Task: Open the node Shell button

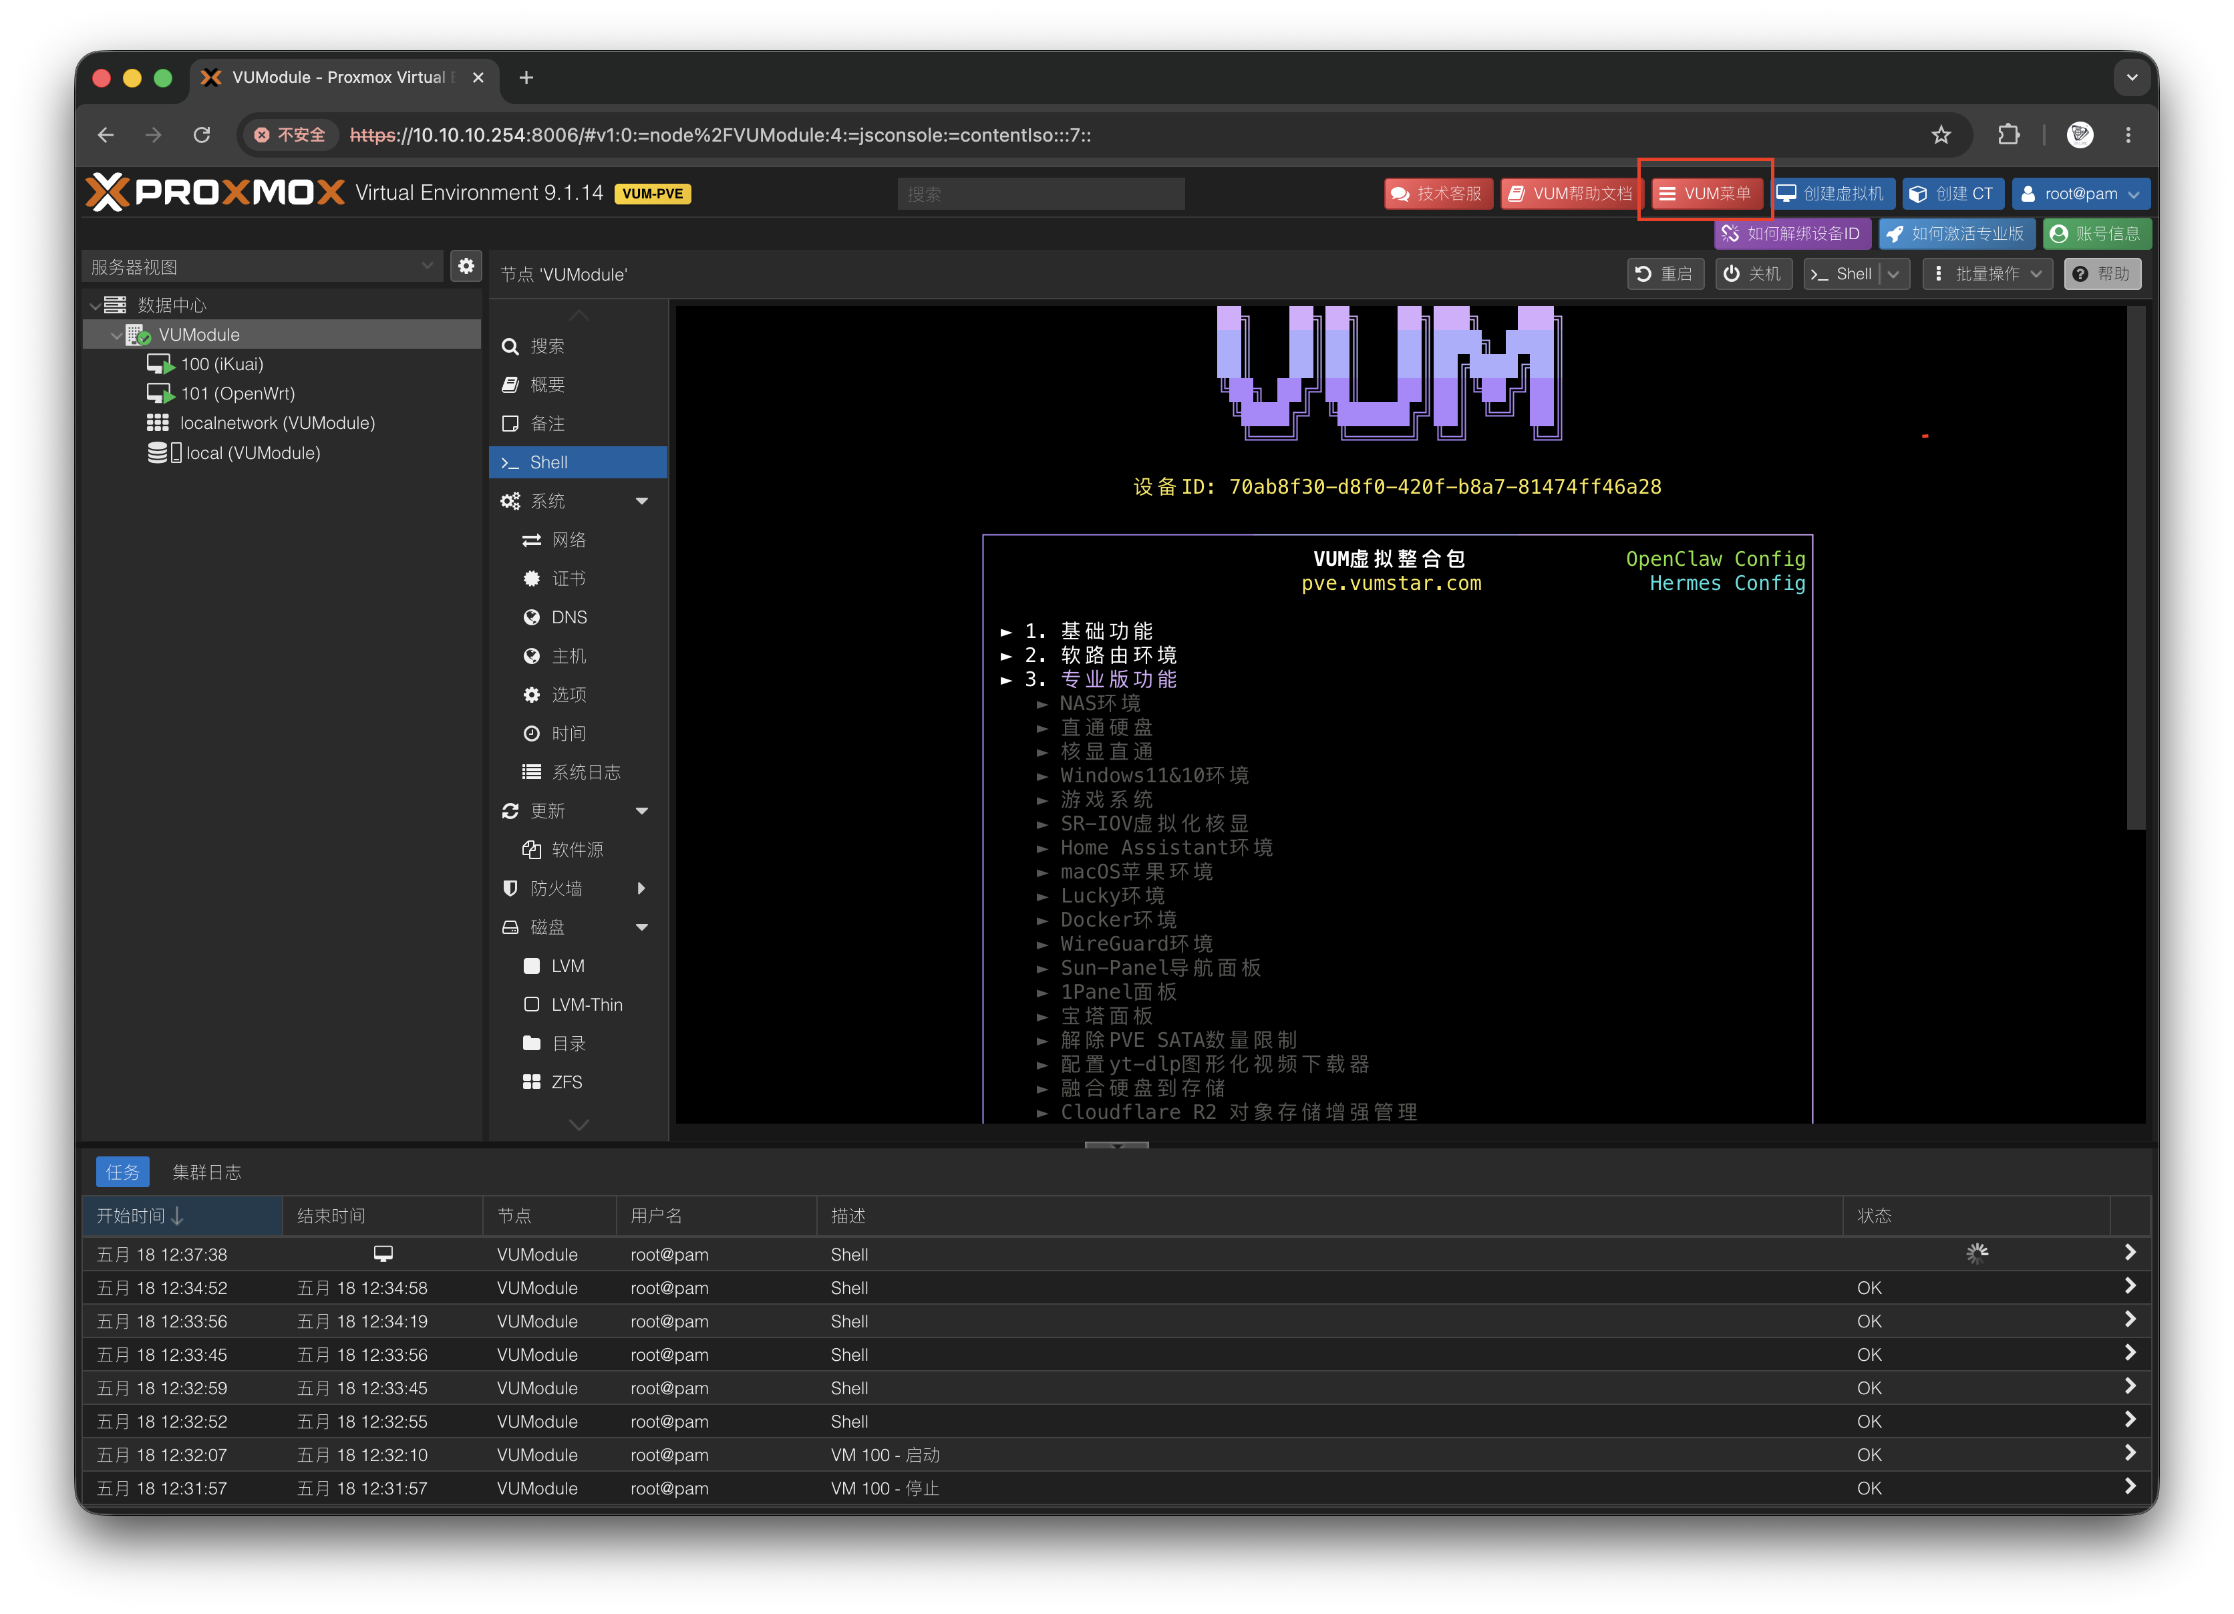Action: click(x=1841, y=274)
